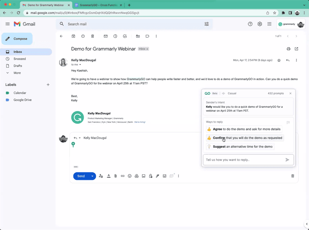Click the Compose button
Screen dimensions: 309x230
click(x=17, y=39)
